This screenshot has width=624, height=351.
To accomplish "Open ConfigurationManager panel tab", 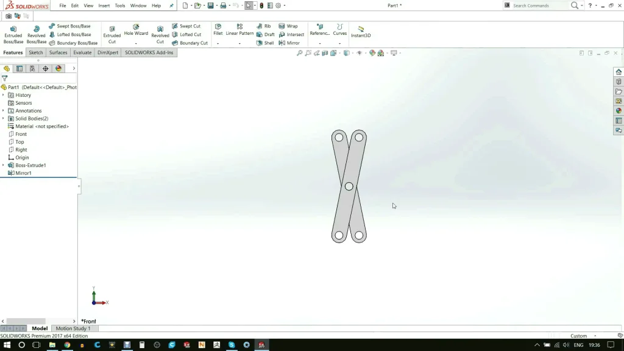I will [32, 68].
